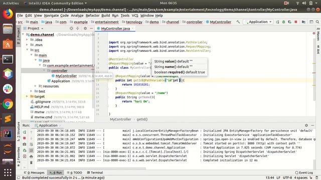Open the VCS menu
Screen dimensions: 321x180
[135, 15]
